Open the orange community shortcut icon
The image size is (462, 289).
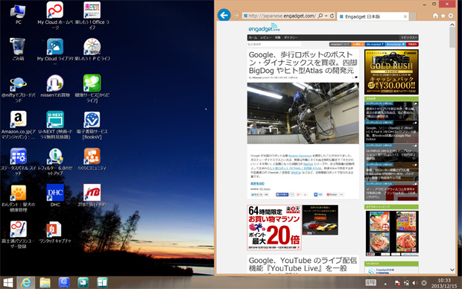[92, 159]
